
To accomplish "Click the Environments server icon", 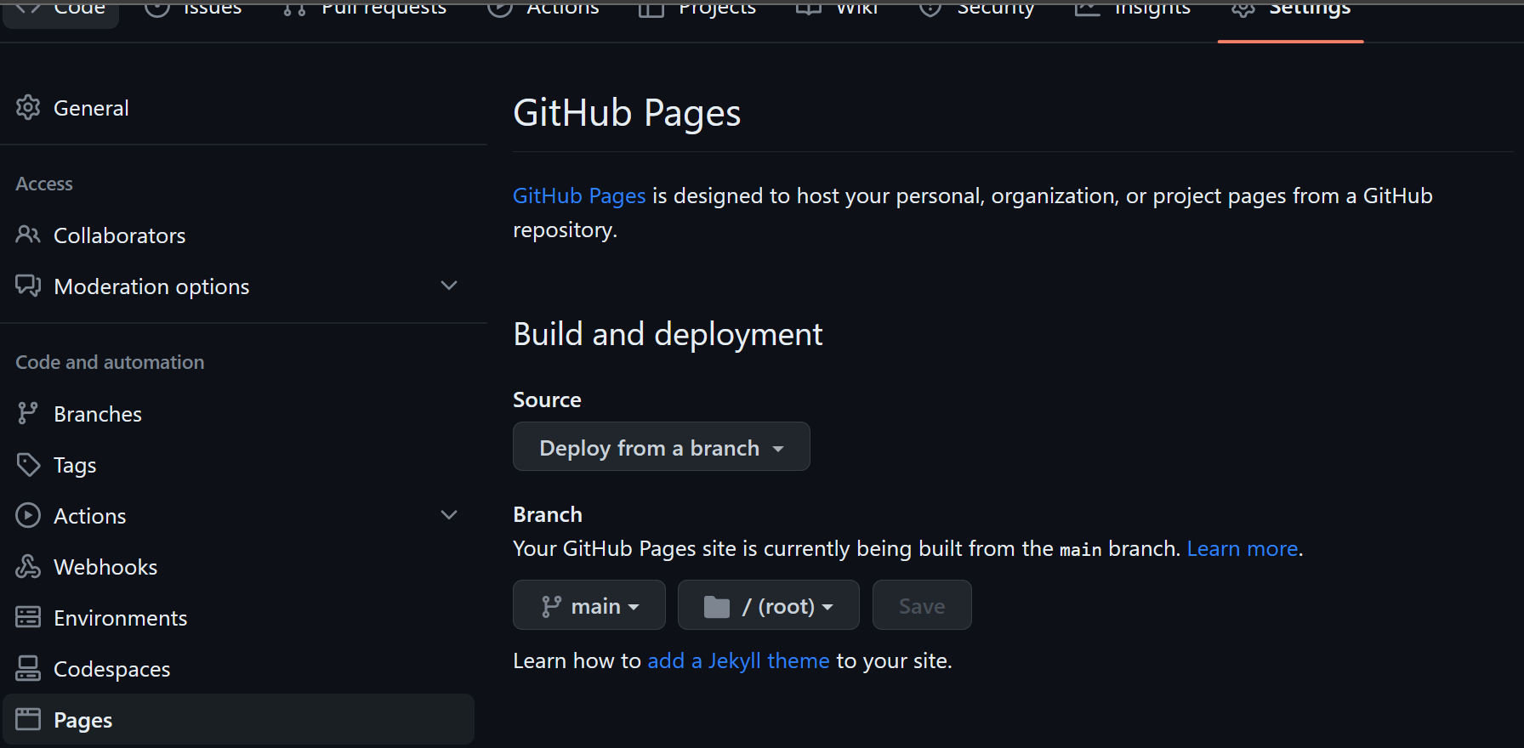I will (x=28, y=617).
